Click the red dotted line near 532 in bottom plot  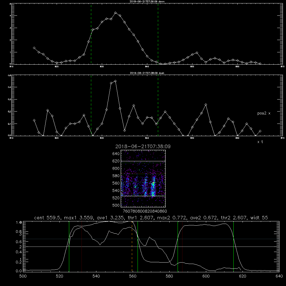click(82, 246)
